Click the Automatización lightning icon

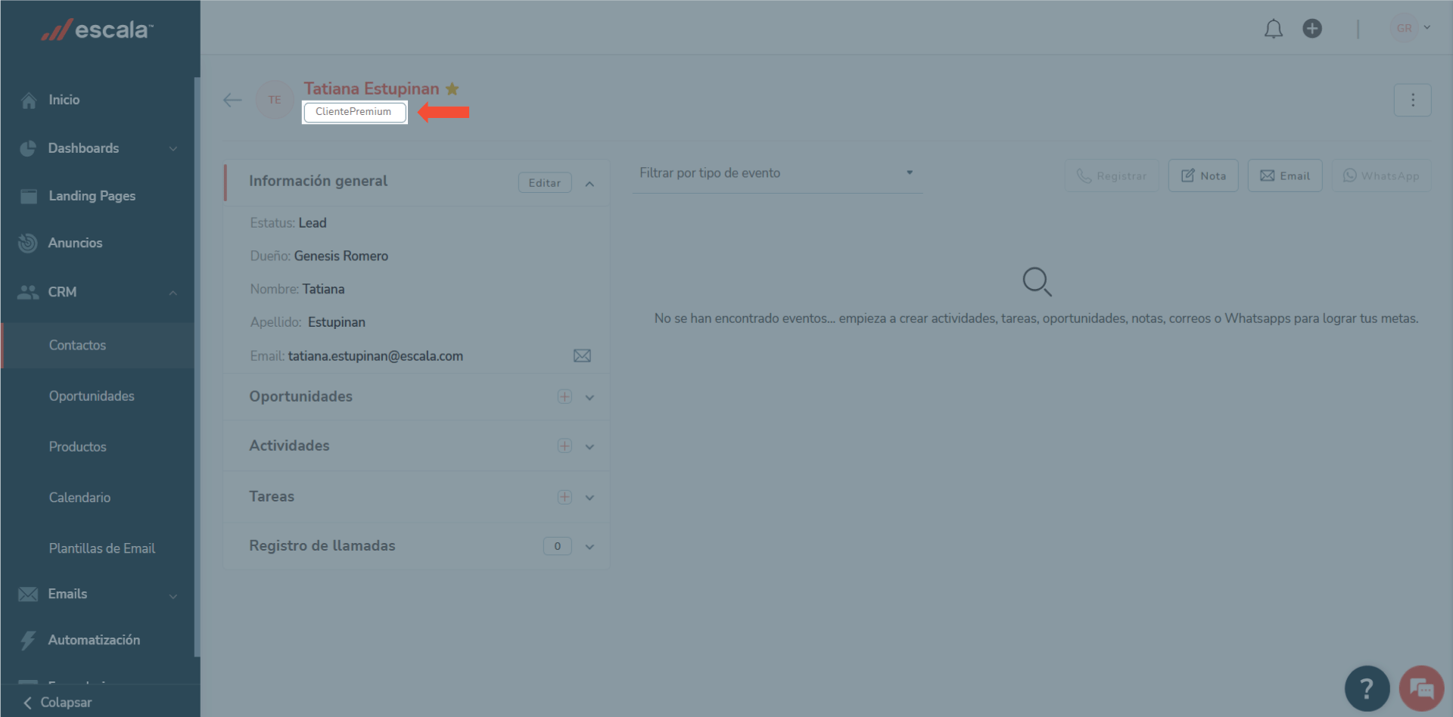tap(28, 640)
